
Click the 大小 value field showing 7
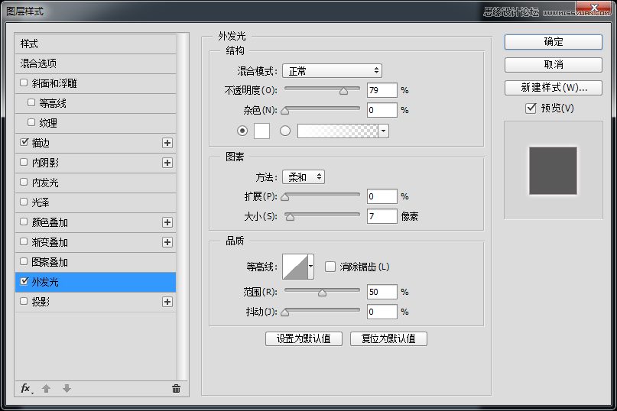pos(382,216)
